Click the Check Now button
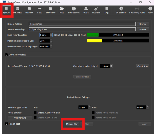The width and height of the screenshot is (154, 134). pyautogui.click(x=143, y=66)
